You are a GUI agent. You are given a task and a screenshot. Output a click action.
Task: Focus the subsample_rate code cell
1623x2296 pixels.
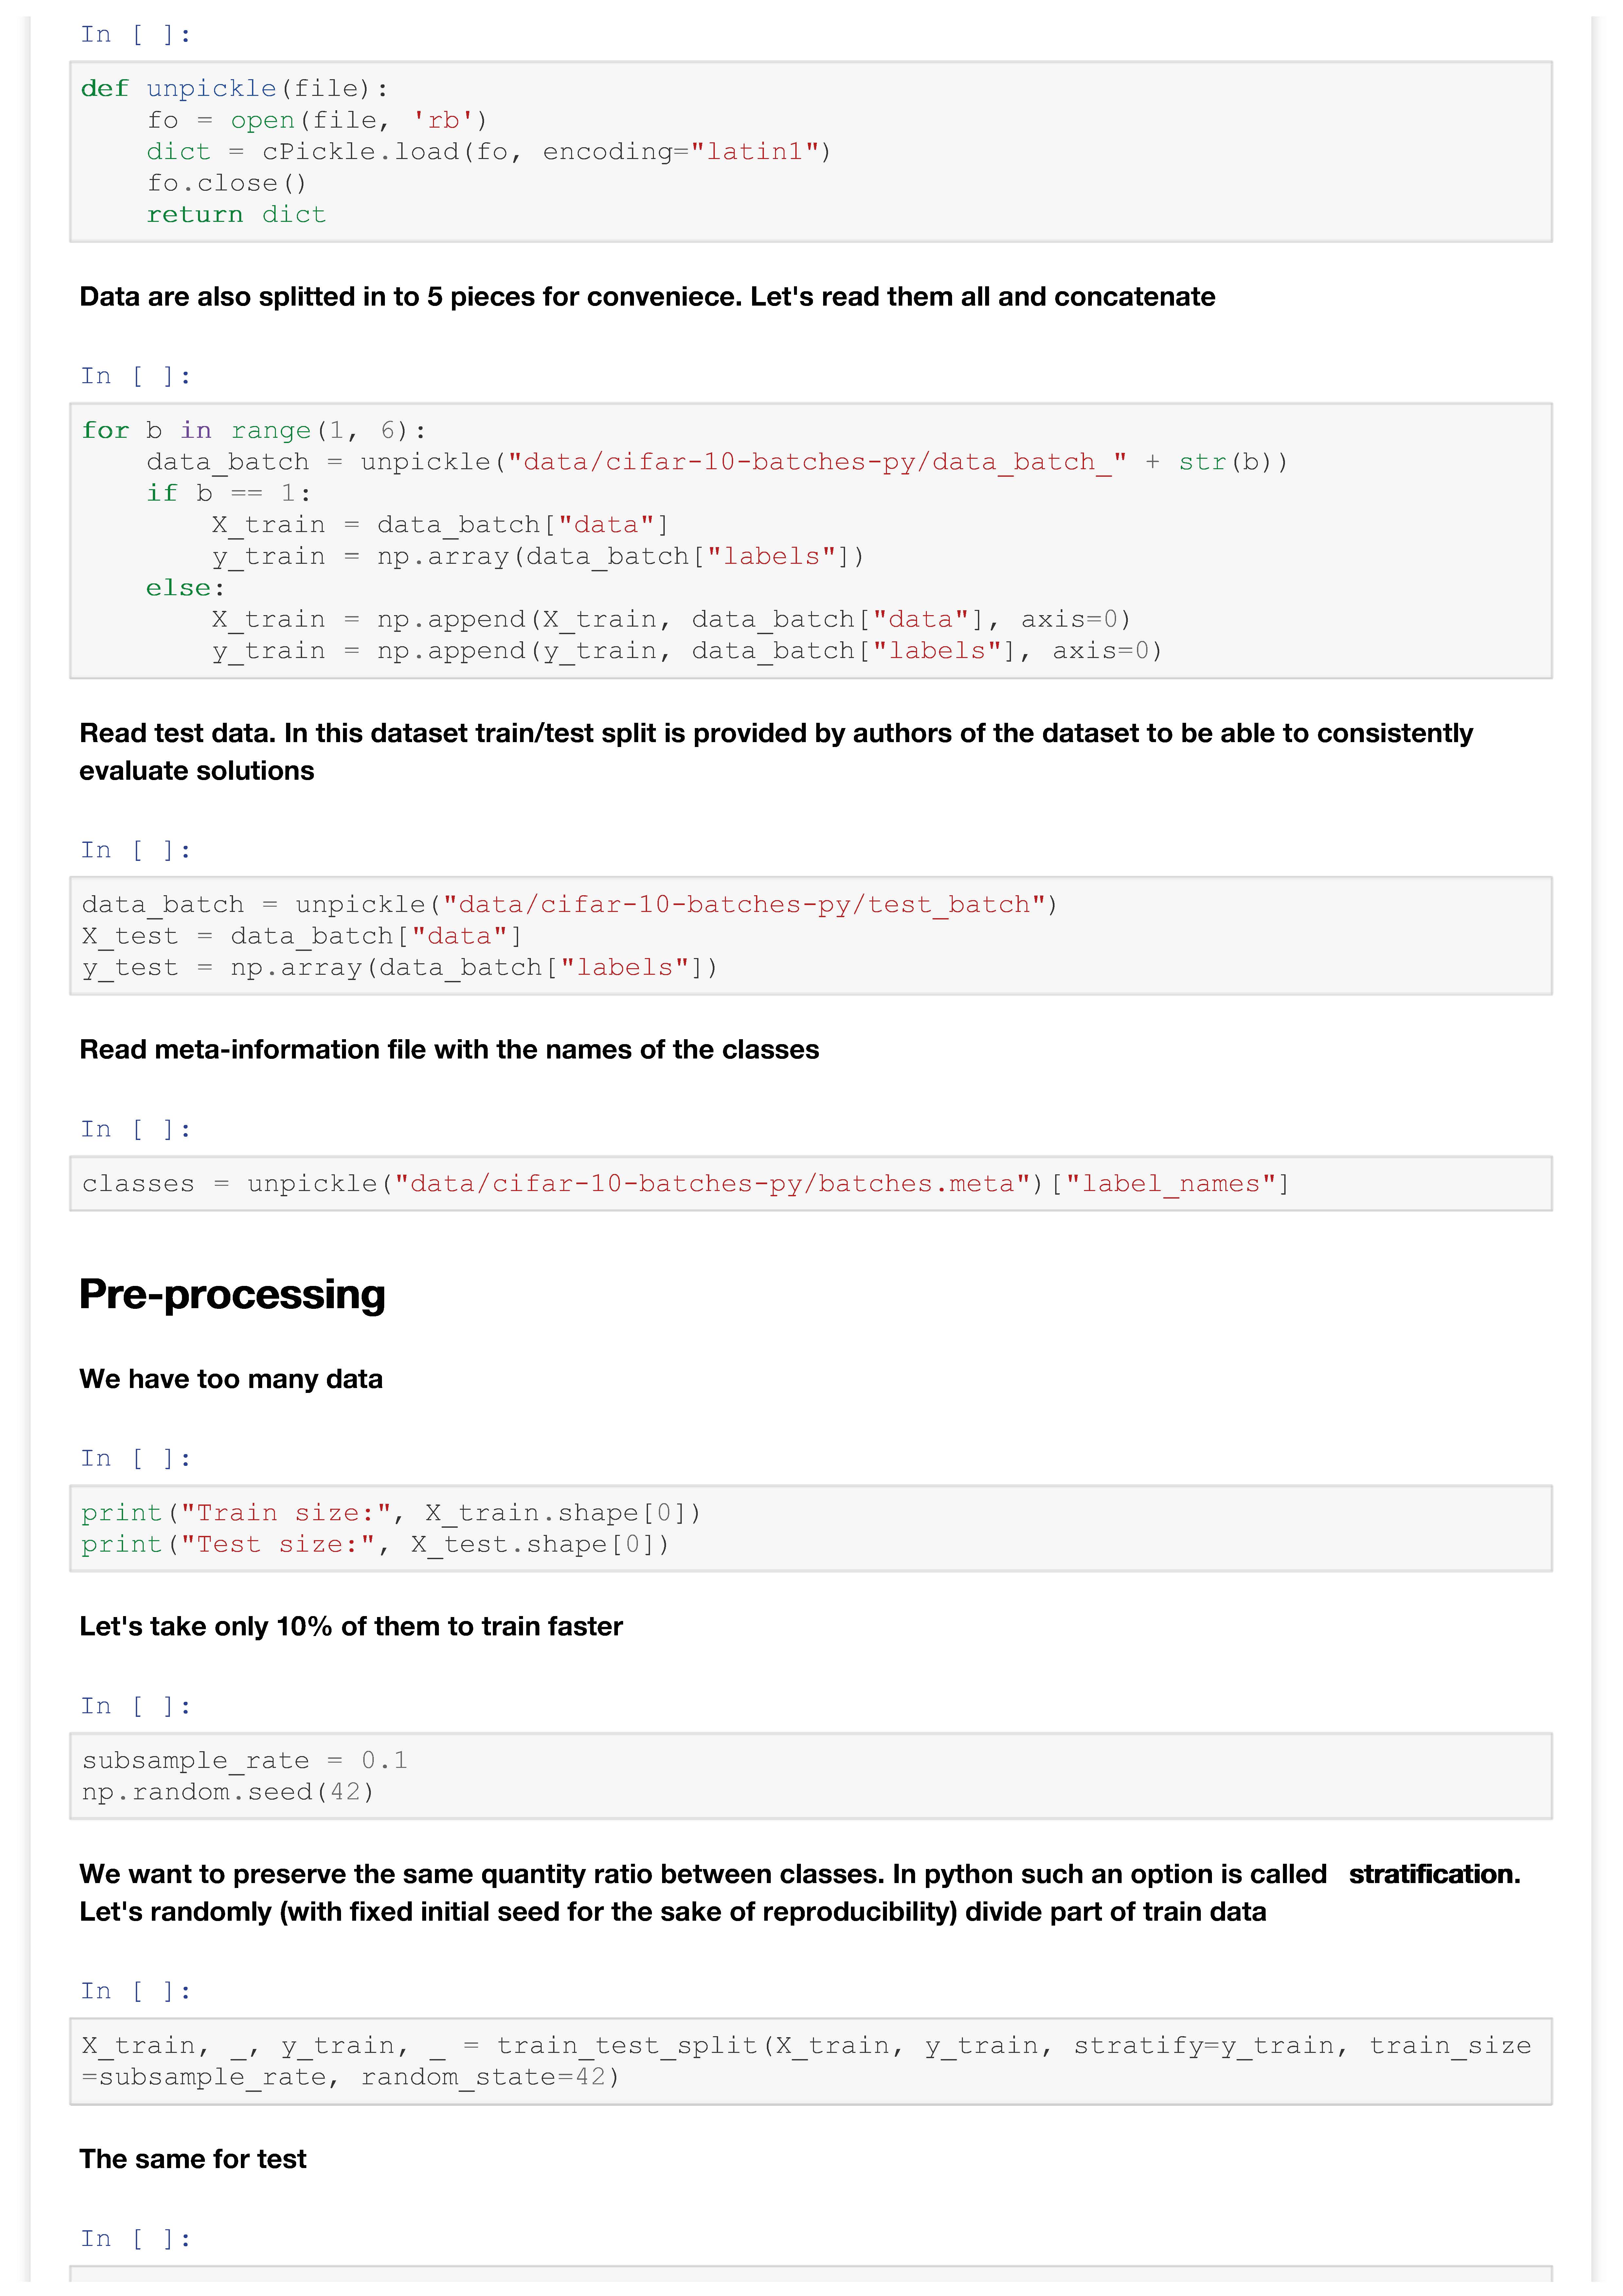pos(810,1776)
